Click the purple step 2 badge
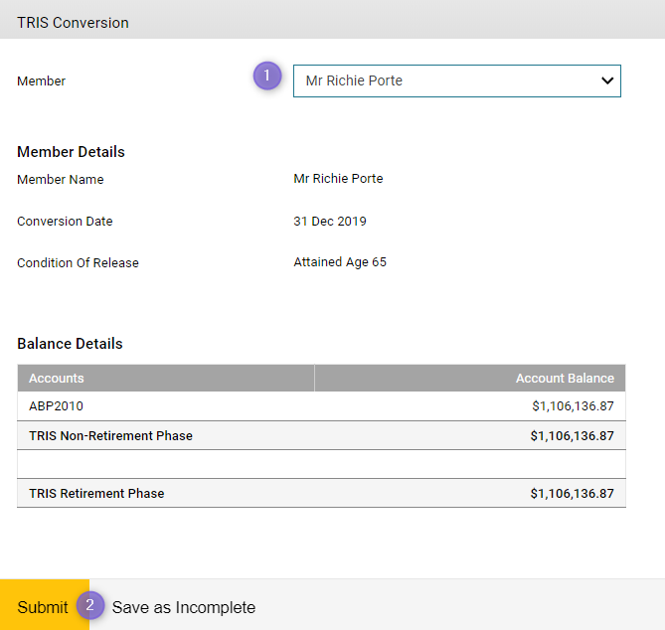The image size is (665, 630). (x=90, y=605)
